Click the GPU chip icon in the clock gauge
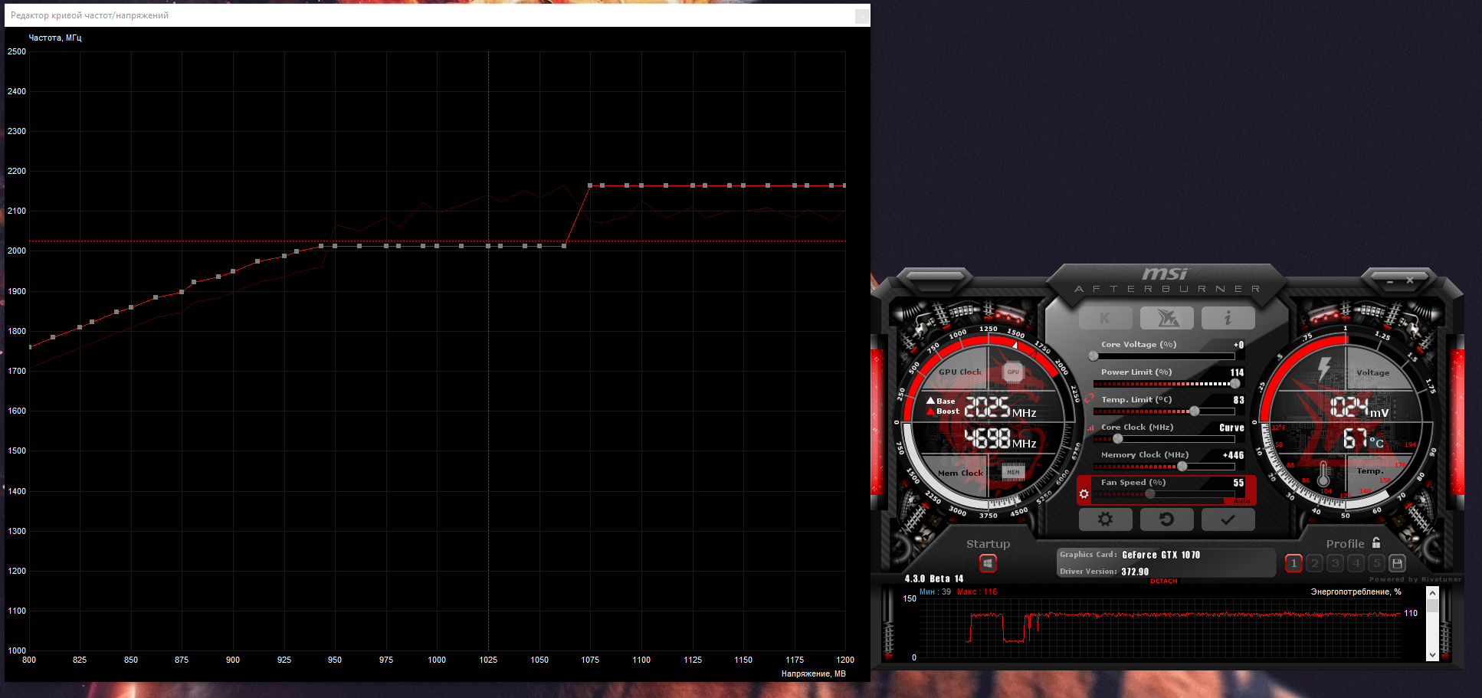Viewport: 1482px width, 698px height. [x=1013, y=372]
